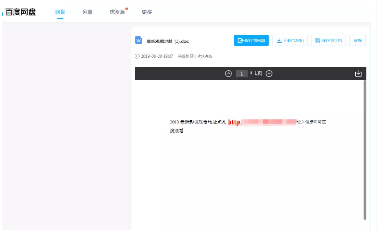The image size is (377, 230).
Task: Click 保存到手机 button
Action: (x=328, y=40)
